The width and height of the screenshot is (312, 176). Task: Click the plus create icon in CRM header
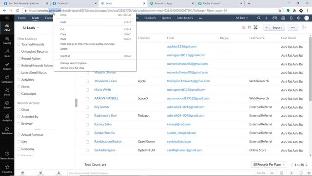click(x=267, y=18)
